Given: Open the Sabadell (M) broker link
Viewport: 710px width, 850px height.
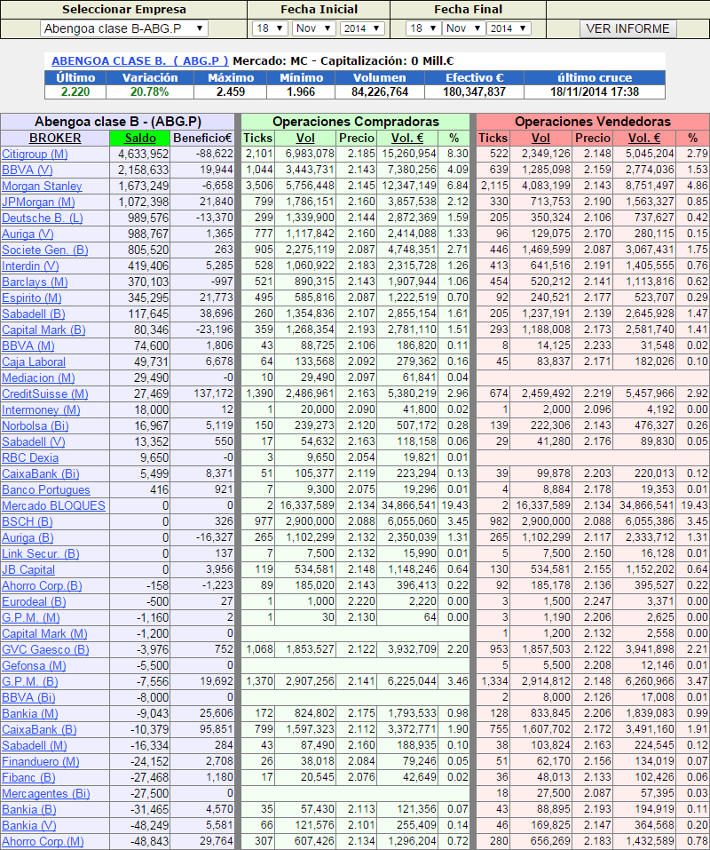Looking at the screenshot, I should click(34, 746).
